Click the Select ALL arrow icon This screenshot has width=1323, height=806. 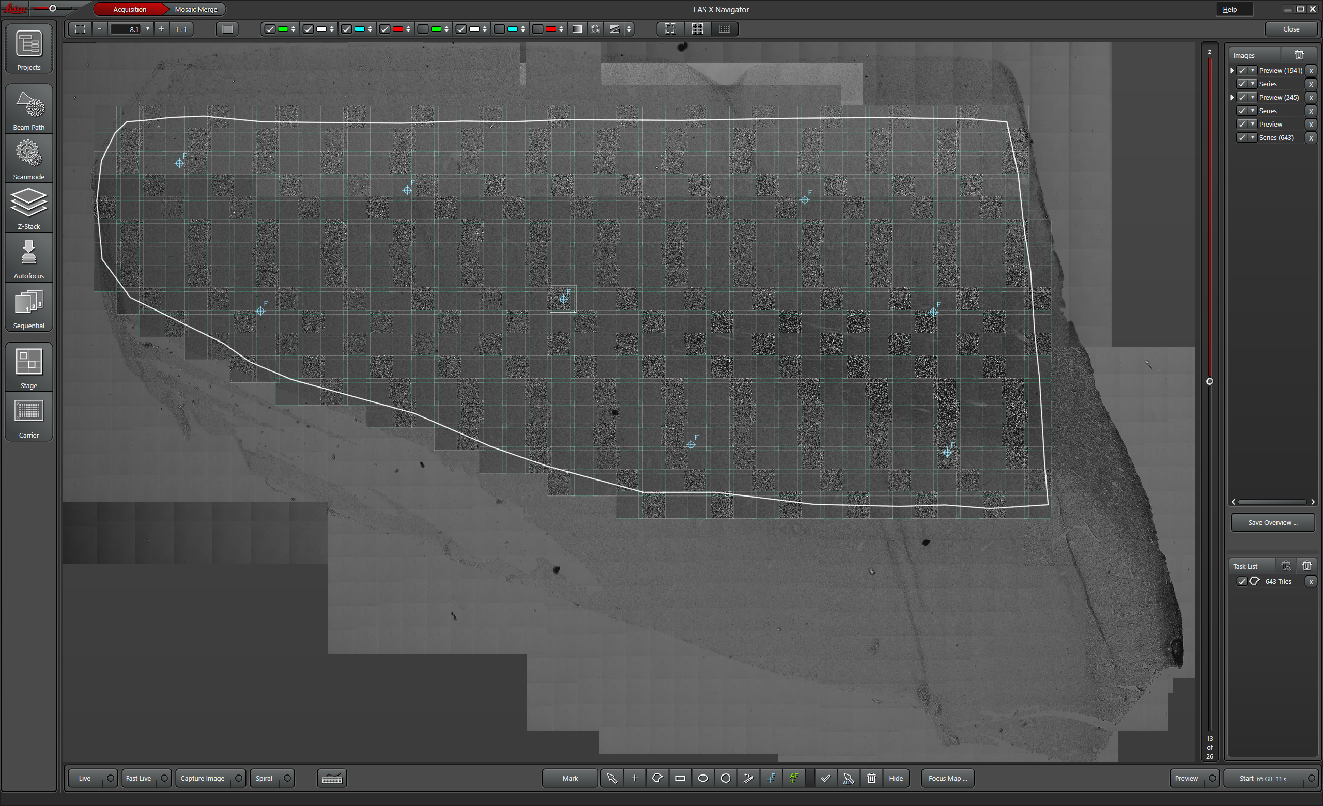849,778
